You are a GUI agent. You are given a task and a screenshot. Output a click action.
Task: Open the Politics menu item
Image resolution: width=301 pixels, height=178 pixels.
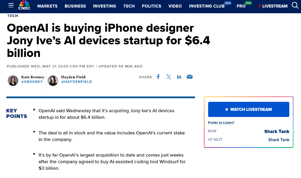point(151,6)
